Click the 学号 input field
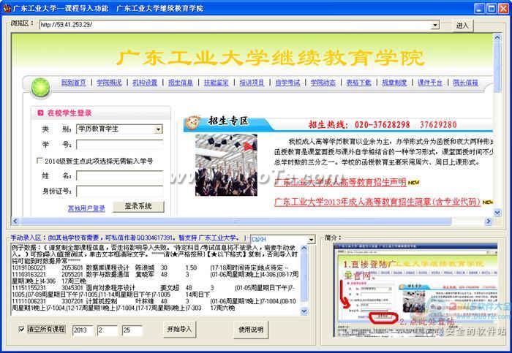The width and height of the screenshot is (512, 353). point(119,145)
